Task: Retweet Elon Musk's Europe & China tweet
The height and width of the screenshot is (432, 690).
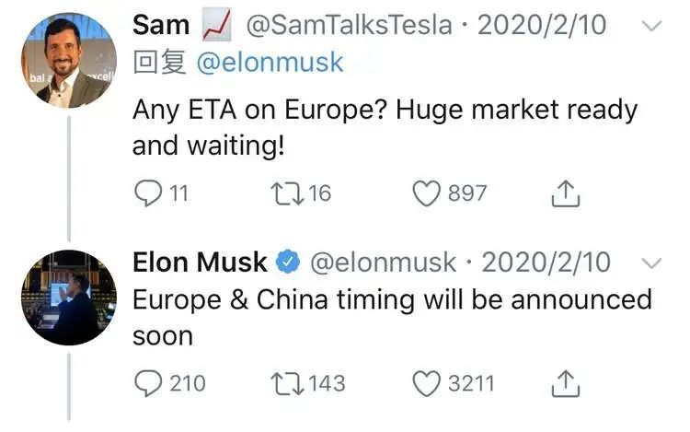Action: point(287,383)
